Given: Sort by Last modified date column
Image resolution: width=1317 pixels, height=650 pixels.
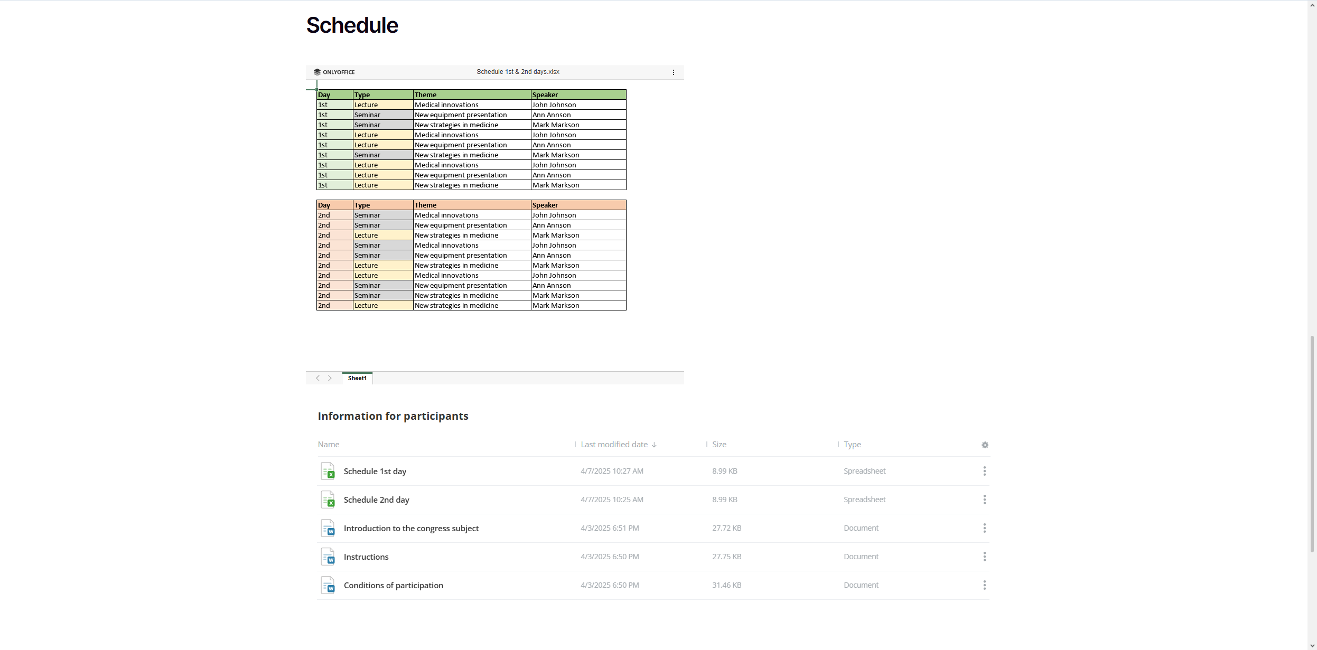Looking at the screenshot, I should coord(614,445).
